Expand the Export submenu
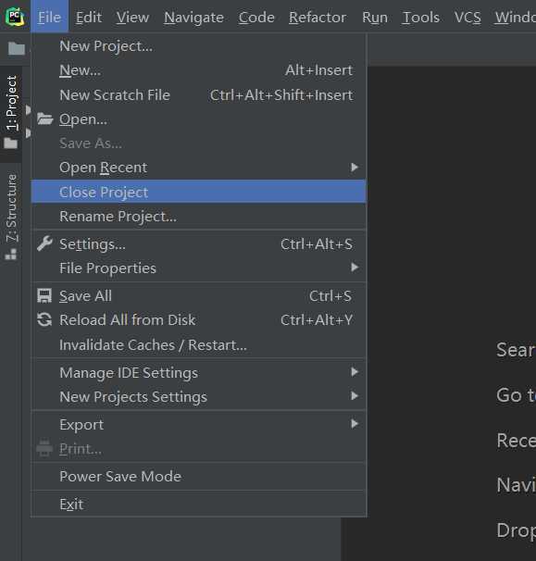 tap(199, 424)
